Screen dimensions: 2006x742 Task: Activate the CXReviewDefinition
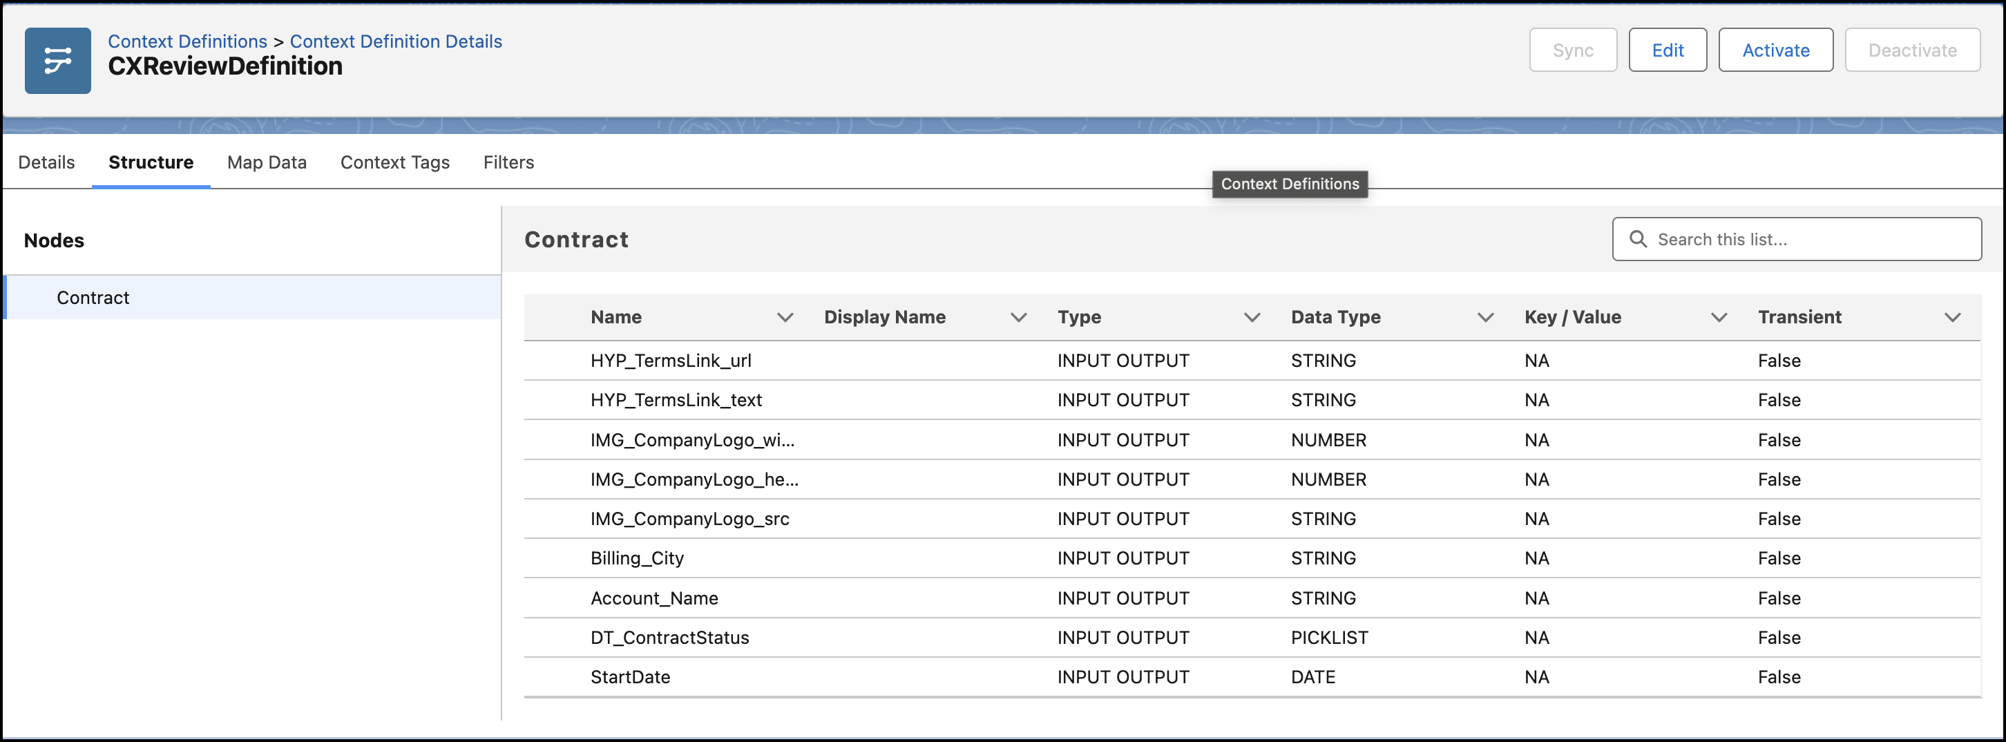(x=1776, y=50)
